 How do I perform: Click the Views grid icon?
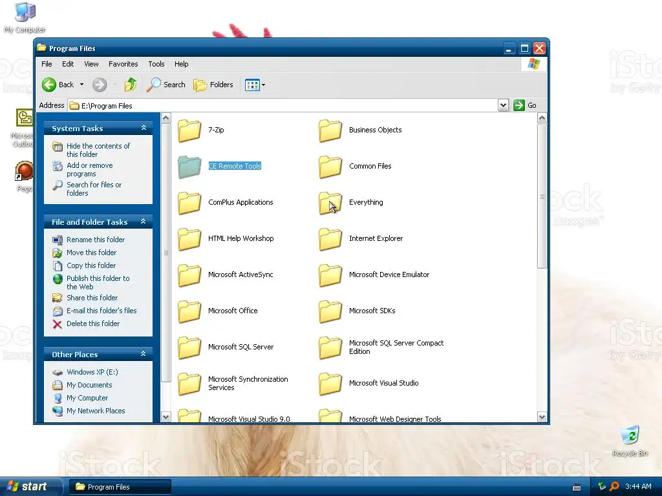(252, 85)
